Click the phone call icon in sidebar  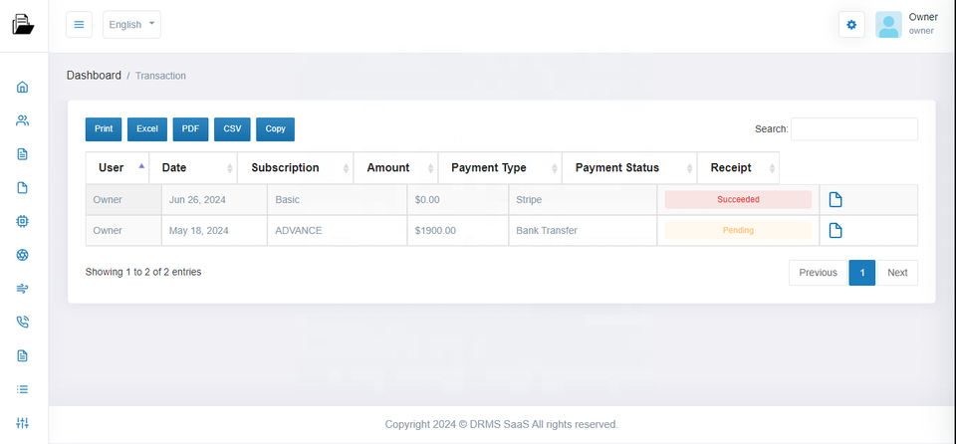[x=23, y=322]
